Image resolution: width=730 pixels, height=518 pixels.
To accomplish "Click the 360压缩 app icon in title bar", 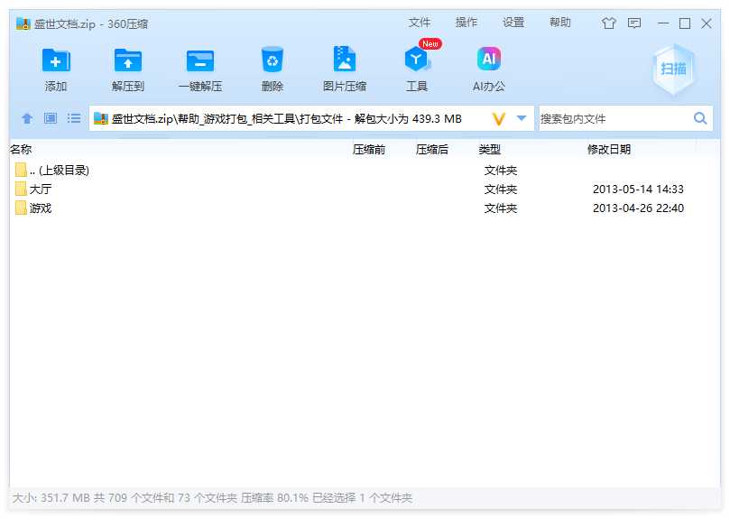I will pos(23,23).
